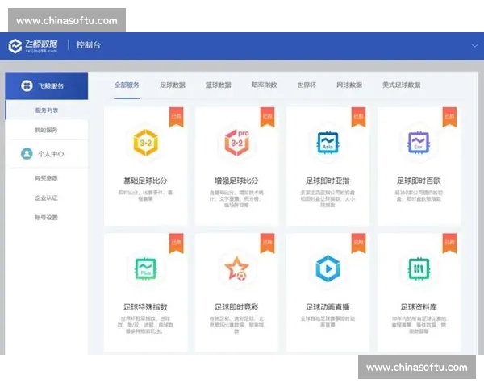This screenshot has width=484, height=387.
Task: Click description text under 足球特殊指数
Action: point(145,325)
